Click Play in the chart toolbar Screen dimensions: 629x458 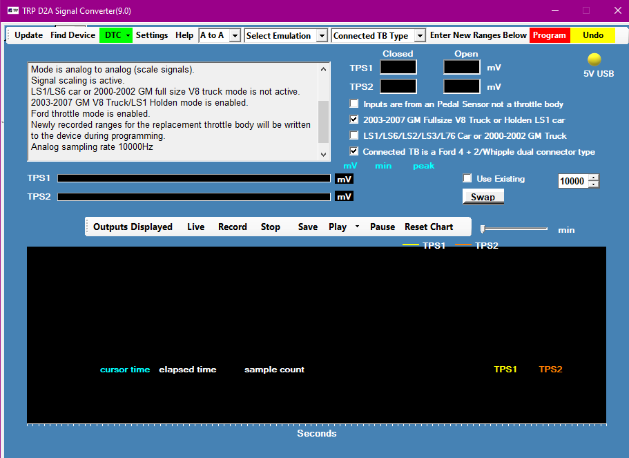coord(338,227)
